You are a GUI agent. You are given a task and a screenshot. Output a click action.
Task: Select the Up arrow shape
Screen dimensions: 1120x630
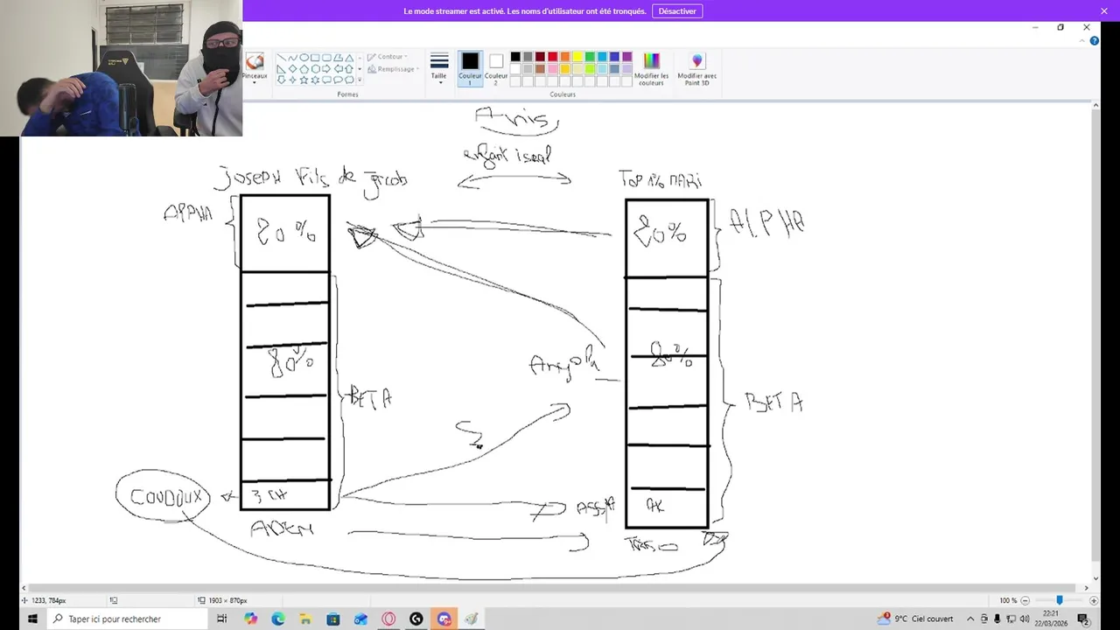click(x=349, y=68)
